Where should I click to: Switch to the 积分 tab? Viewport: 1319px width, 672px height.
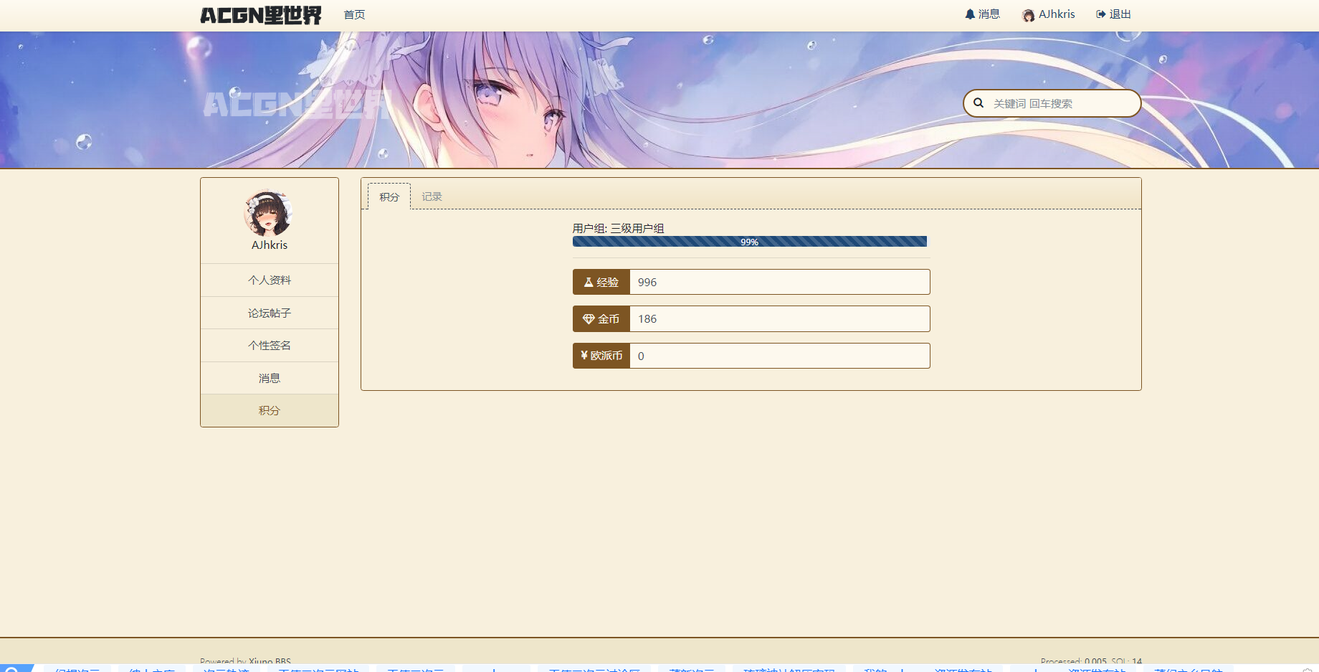(389, 197)
